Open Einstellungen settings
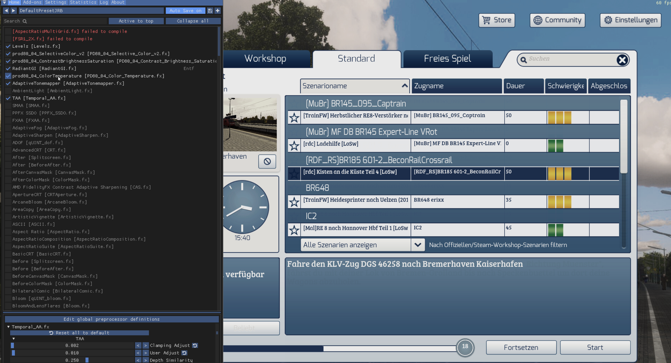 pos(630,20)
